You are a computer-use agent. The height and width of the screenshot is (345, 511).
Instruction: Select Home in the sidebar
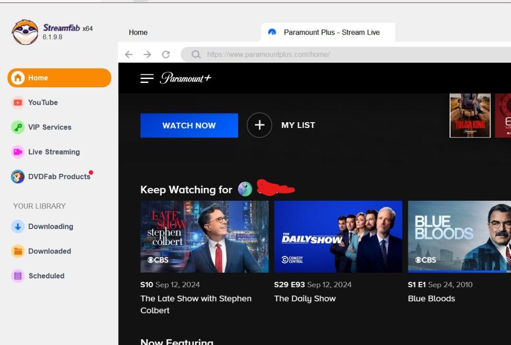(x=59, y=78)
